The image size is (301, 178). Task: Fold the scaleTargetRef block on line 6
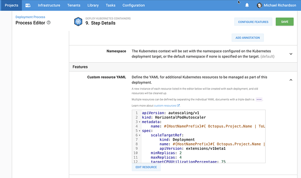140,135
